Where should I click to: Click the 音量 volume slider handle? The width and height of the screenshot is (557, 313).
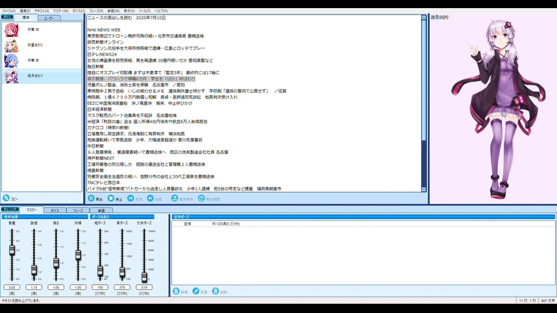pos(12,250)
